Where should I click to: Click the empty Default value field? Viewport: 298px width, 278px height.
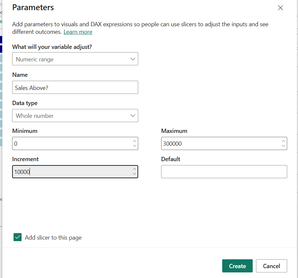pyautogui.click(x=224, y=172)
